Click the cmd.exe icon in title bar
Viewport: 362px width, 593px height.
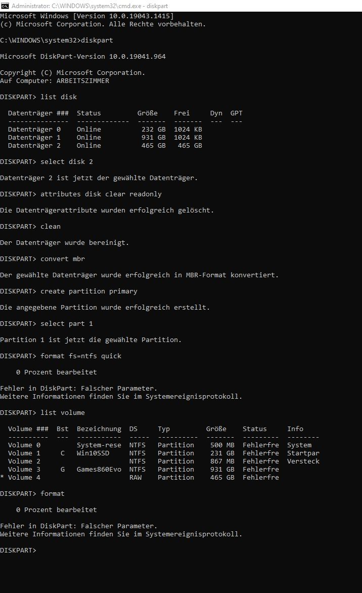click(x=5, y=6)
